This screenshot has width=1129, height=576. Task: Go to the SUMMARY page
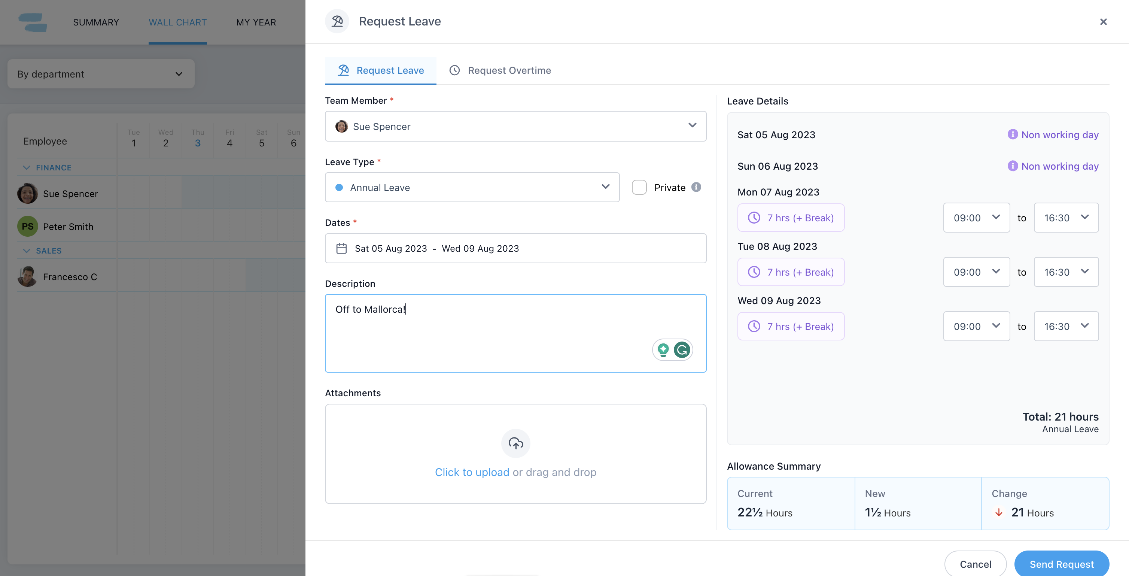pos(96,22)
